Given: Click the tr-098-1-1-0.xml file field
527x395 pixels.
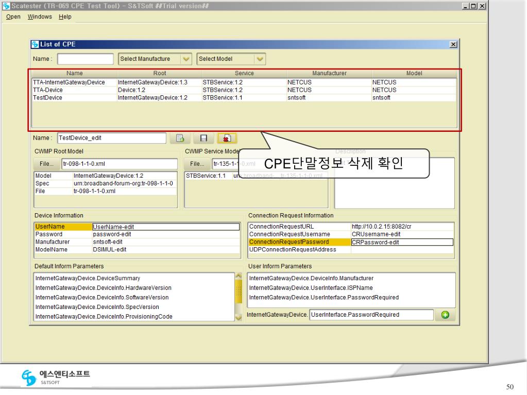Looking at the screenshot, I should [120, 164].
